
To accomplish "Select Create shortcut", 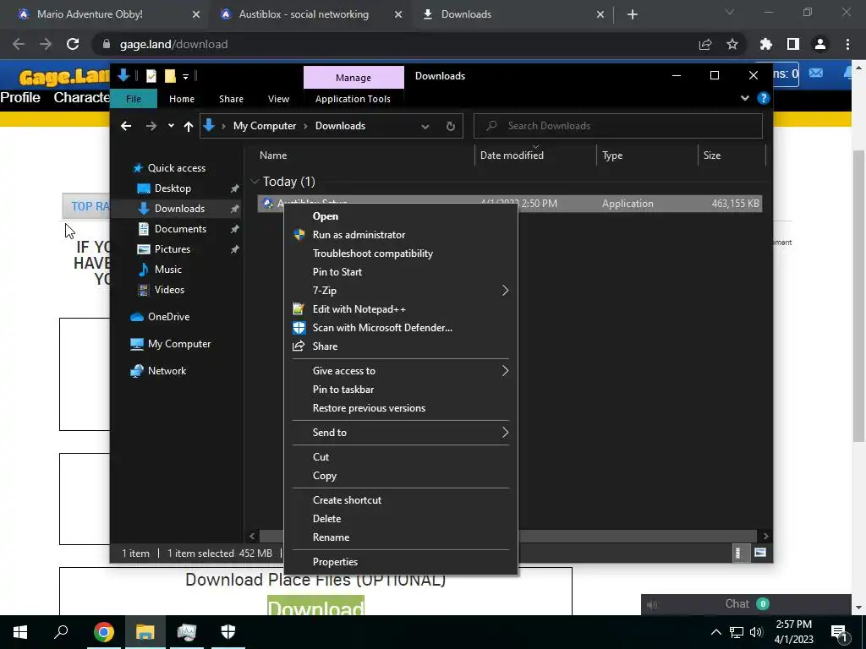I will tap(400, 500).
